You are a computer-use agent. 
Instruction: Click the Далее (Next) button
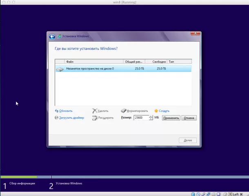point(188,140)
